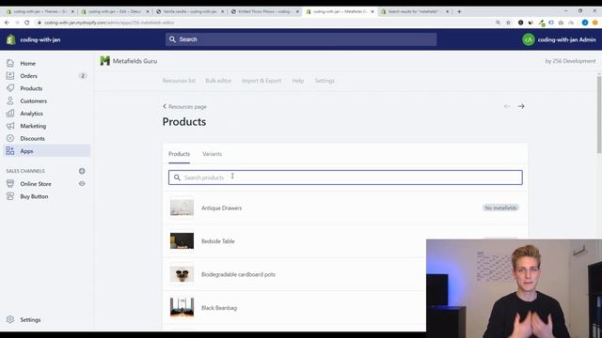Open the Settings gear at sidebar bottom
Screen dimensions: 602x338
(x=10, y=319)
